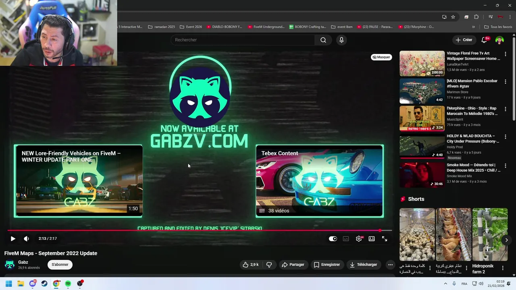Bookmark this page with star icon

click(x=453, y=17)
